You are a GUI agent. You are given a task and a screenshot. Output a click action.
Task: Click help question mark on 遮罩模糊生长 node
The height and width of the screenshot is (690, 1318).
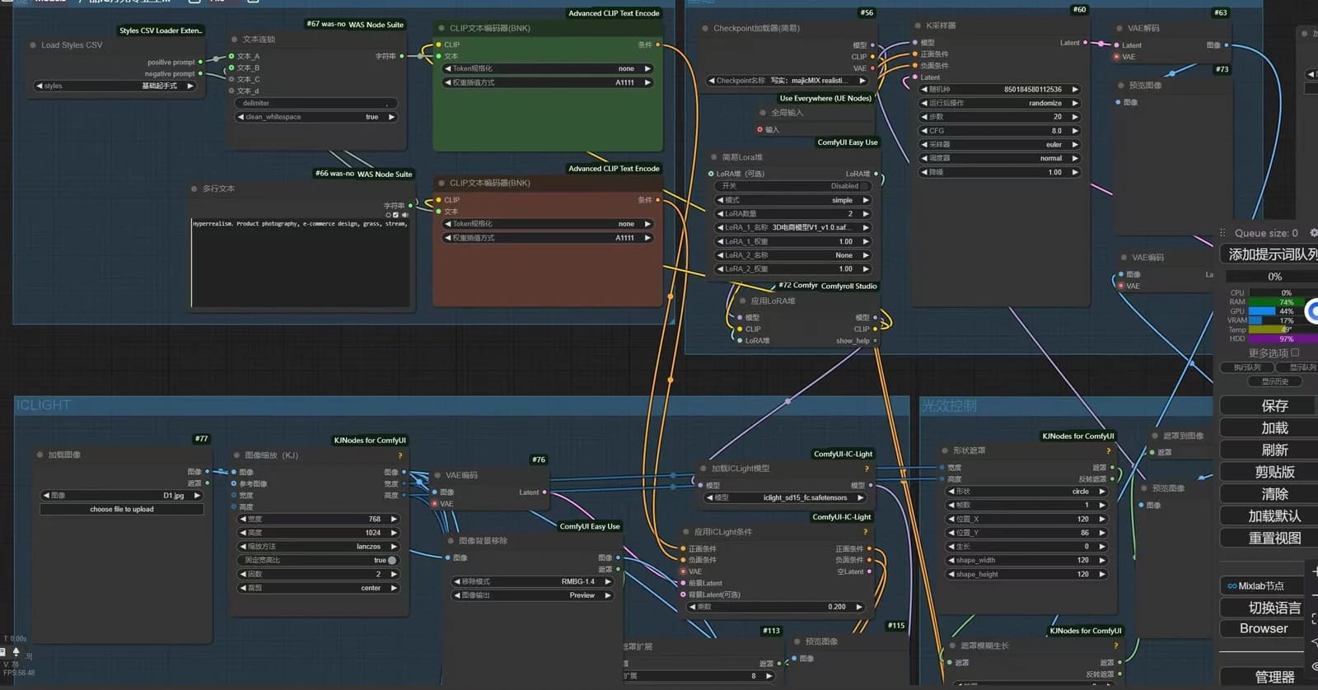(x=1115, y=646)
